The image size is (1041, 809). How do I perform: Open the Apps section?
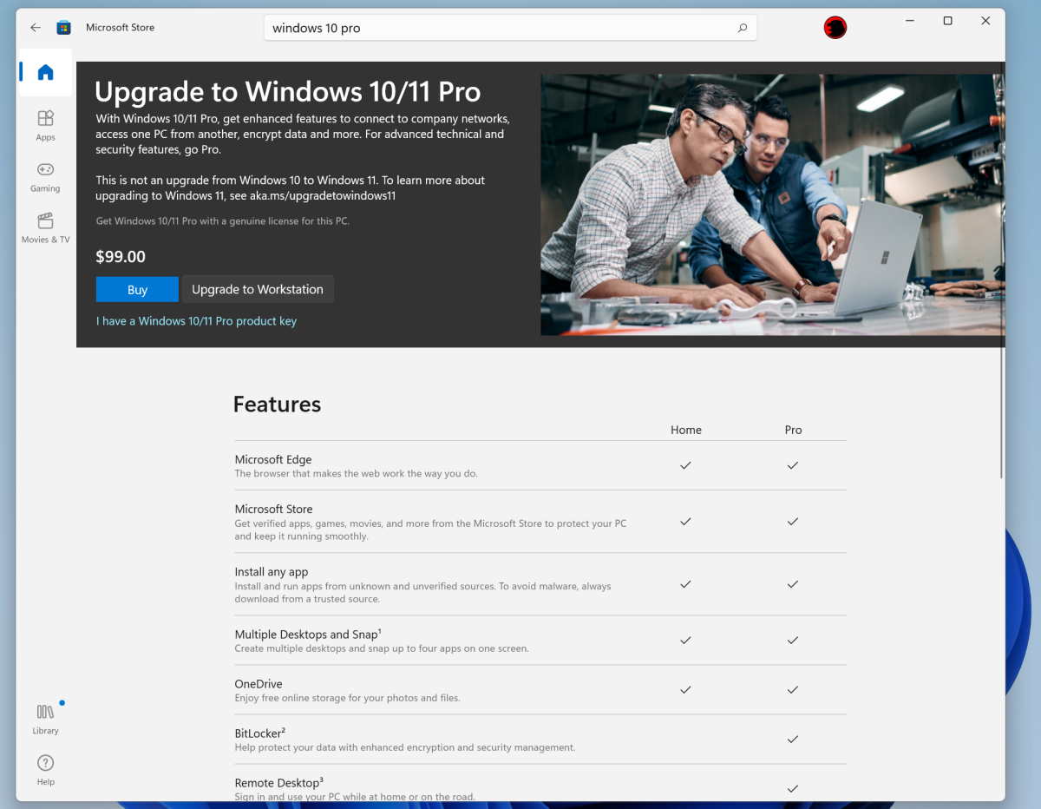(x=45, y=124)
